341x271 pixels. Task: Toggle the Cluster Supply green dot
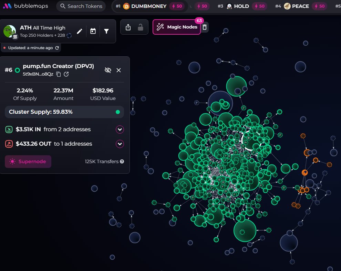118,112
